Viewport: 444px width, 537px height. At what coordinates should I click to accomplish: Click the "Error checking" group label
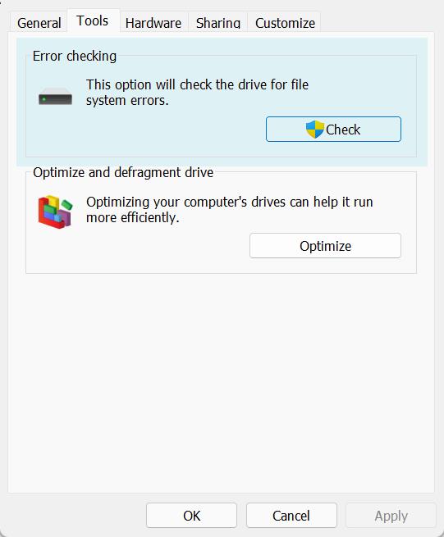(75, 56)
